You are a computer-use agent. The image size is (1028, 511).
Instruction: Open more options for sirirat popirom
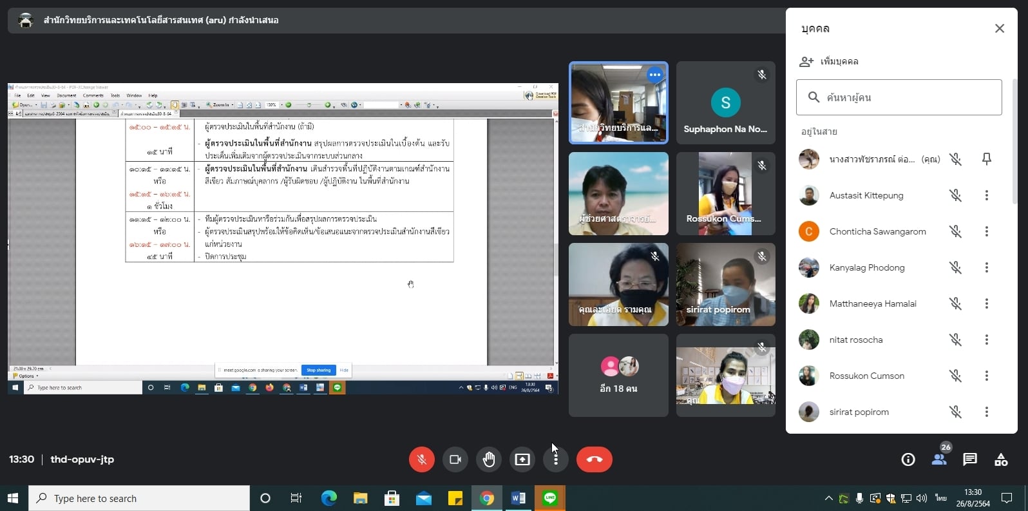pos(987,412)
